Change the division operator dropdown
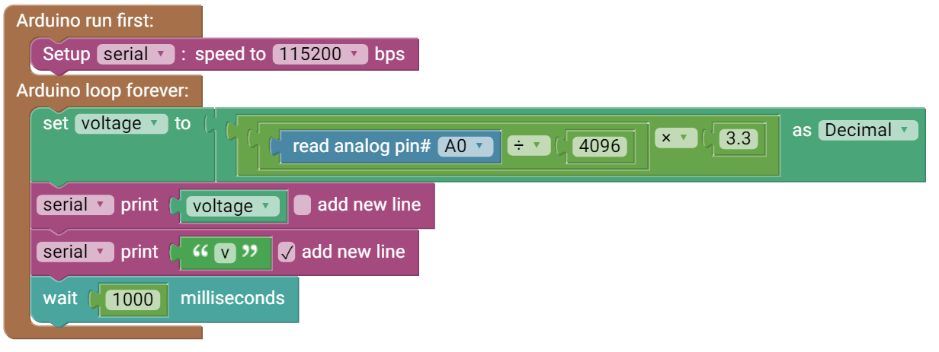The width and height of the screenshot is (939, 352). [528, 145]
